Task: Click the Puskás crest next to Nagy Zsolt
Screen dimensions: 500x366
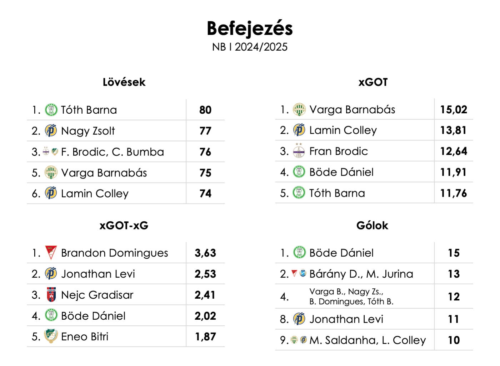Action: (51, 131)
